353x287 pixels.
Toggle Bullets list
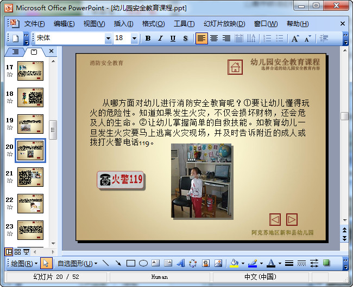(280, 38)
